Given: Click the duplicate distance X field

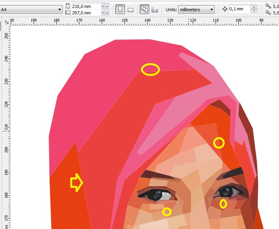Looking at the screenshot, I should point(276,6).
